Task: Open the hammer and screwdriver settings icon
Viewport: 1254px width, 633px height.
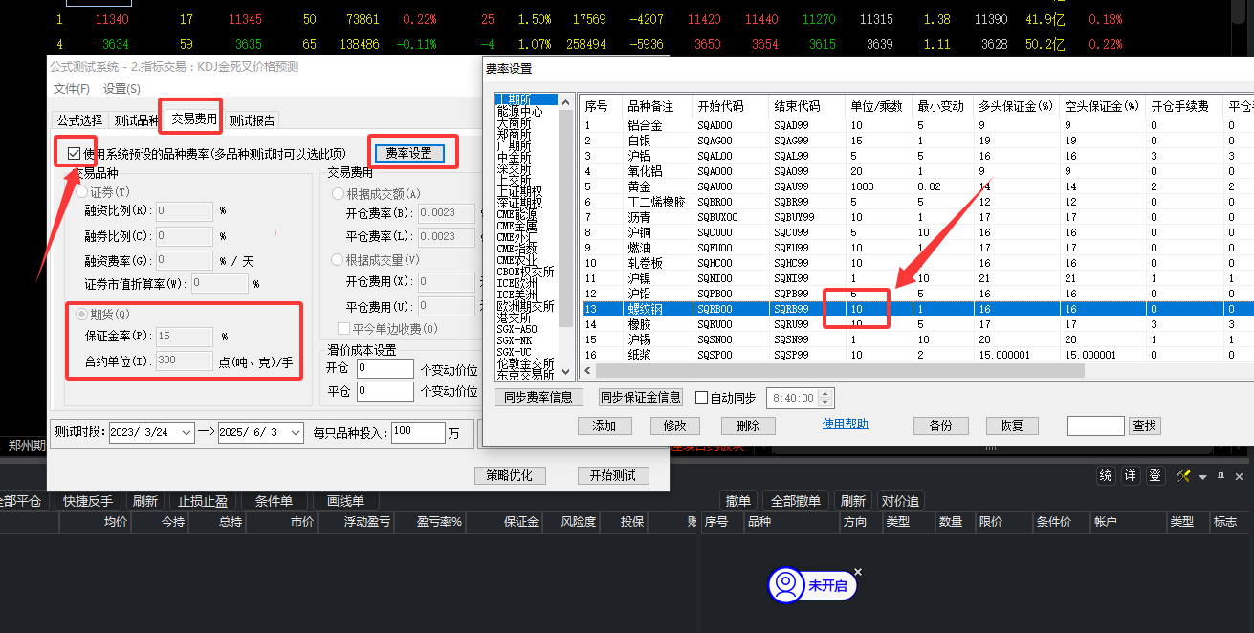Action: (1183, 476)
